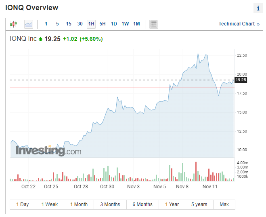Set the chart range to 5 years
Screen dimensions: 266x217
click(199, 204)
